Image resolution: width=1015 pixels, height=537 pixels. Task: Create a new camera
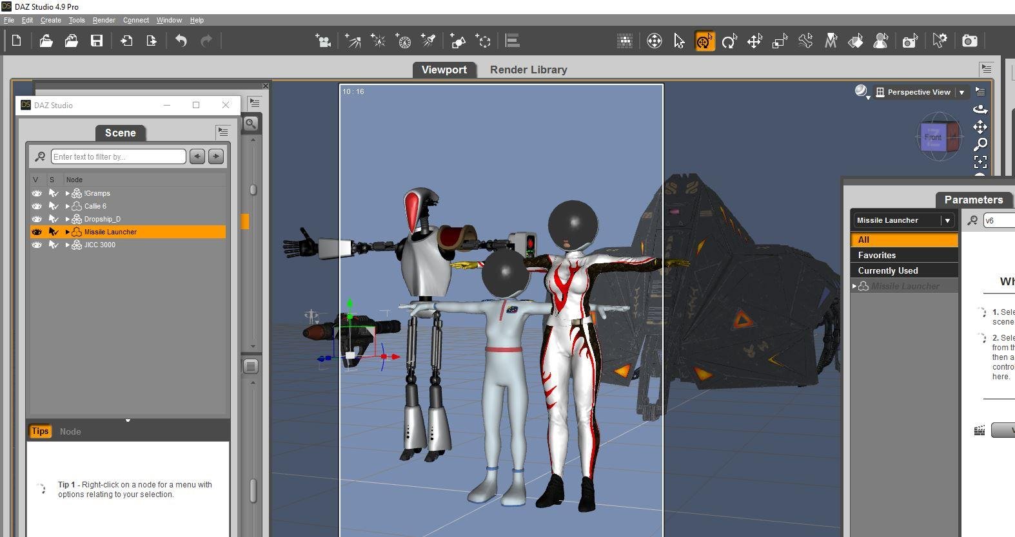[323, 41]
